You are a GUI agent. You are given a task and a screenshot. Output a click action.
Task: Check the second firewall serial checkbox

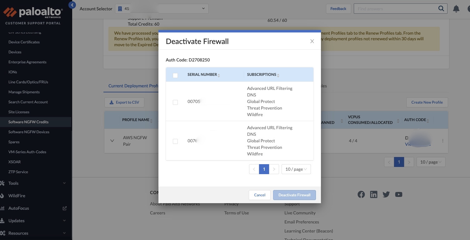175,141
